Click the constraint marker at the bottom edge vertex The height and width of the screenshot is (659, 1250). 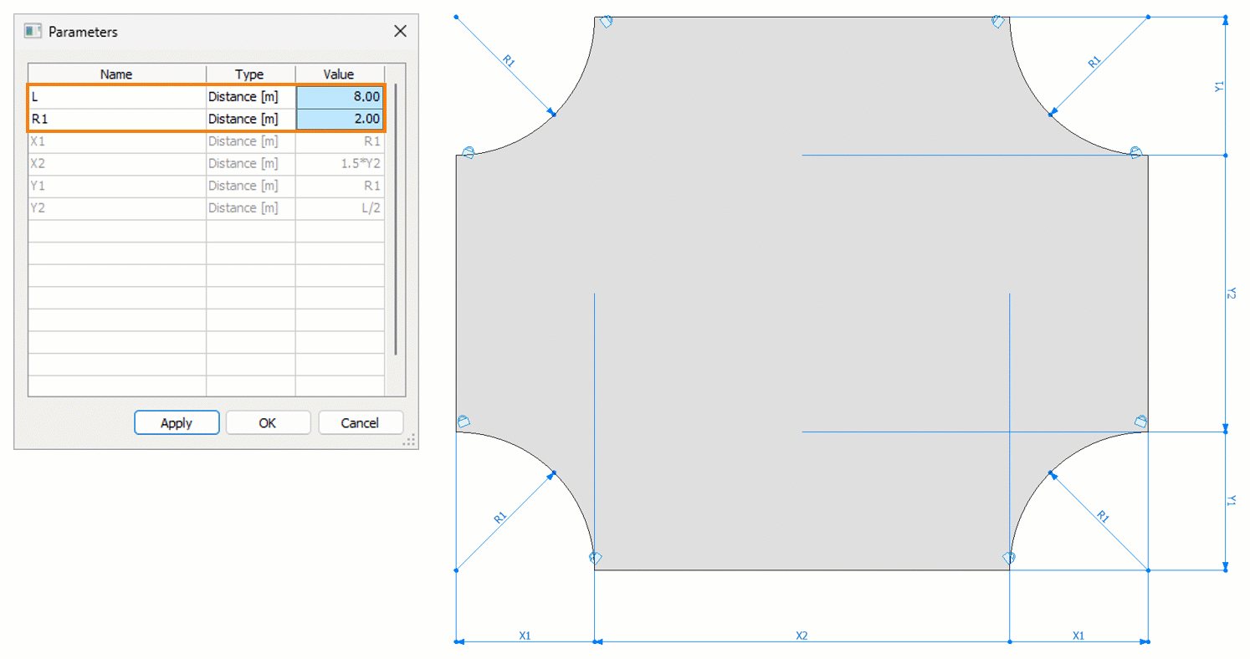coord(594,557)
